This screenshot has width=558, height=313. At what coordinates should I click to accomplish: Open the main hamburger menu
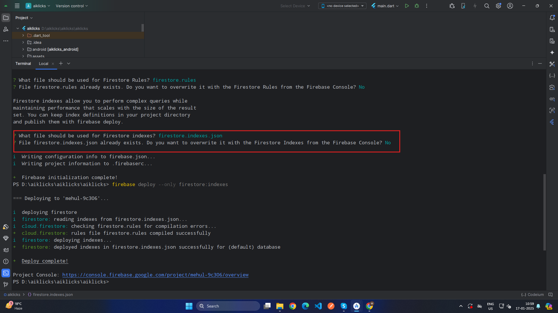(17, 6)
